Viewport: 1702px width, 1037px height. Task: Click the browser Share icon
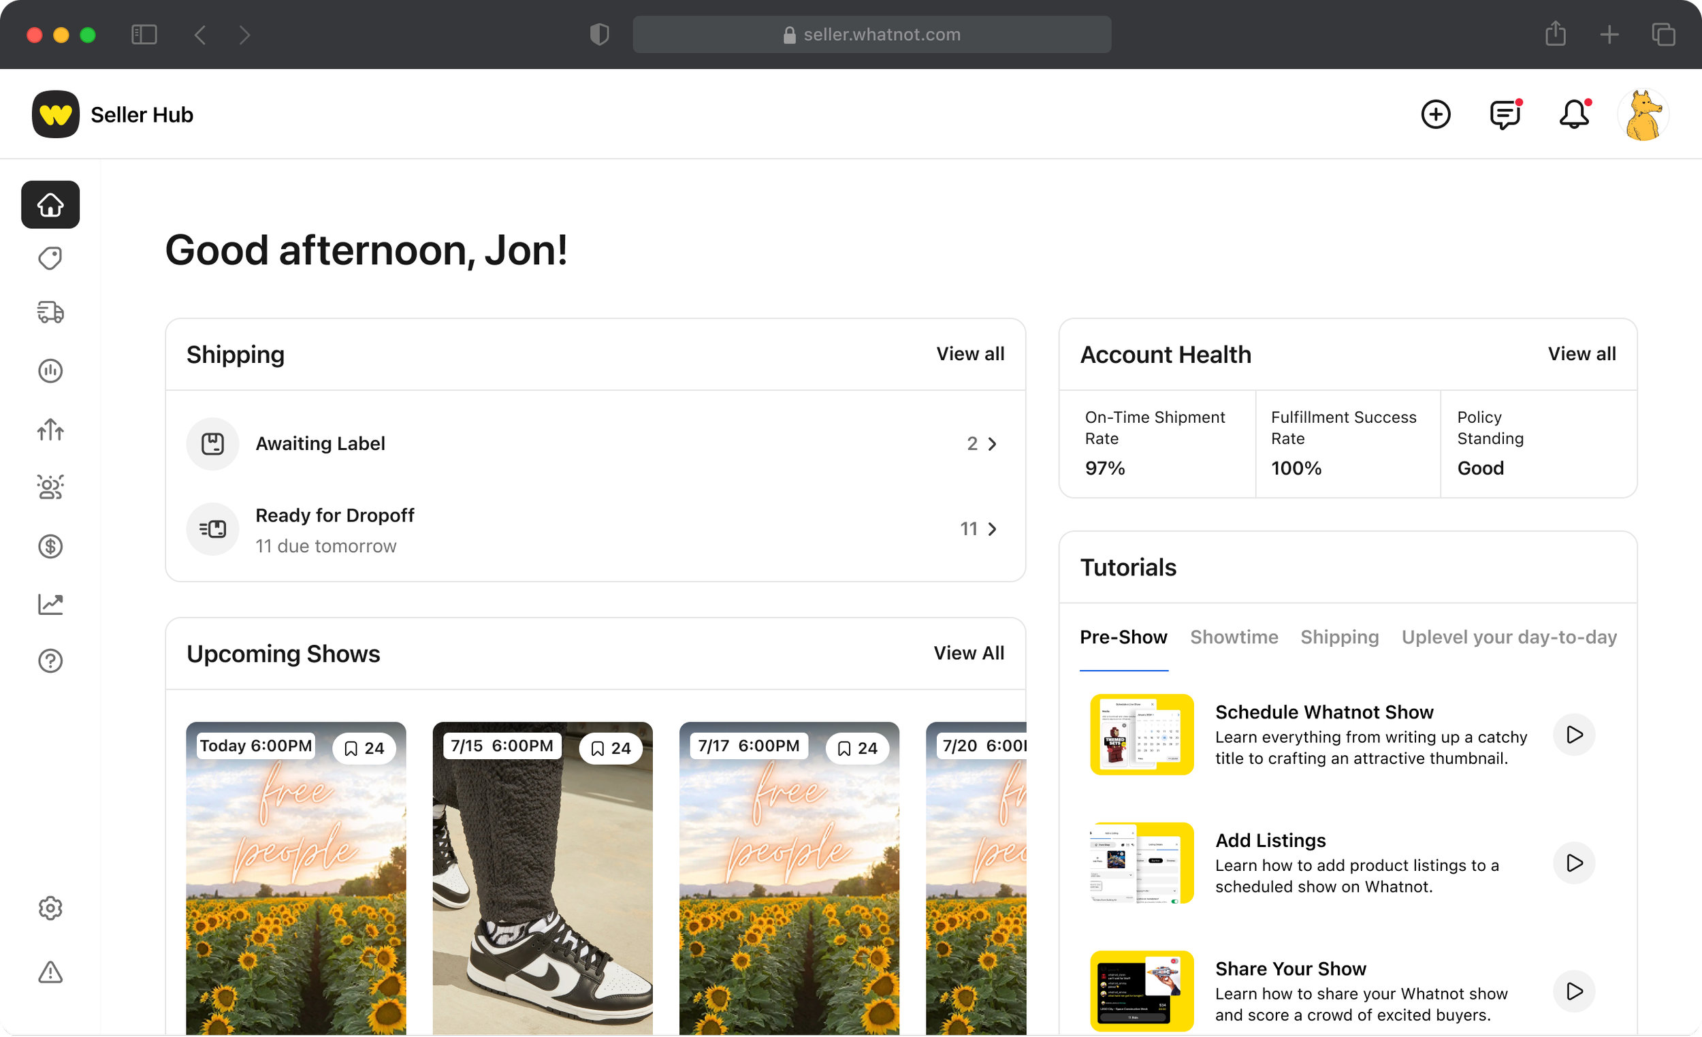point(1555,33)
